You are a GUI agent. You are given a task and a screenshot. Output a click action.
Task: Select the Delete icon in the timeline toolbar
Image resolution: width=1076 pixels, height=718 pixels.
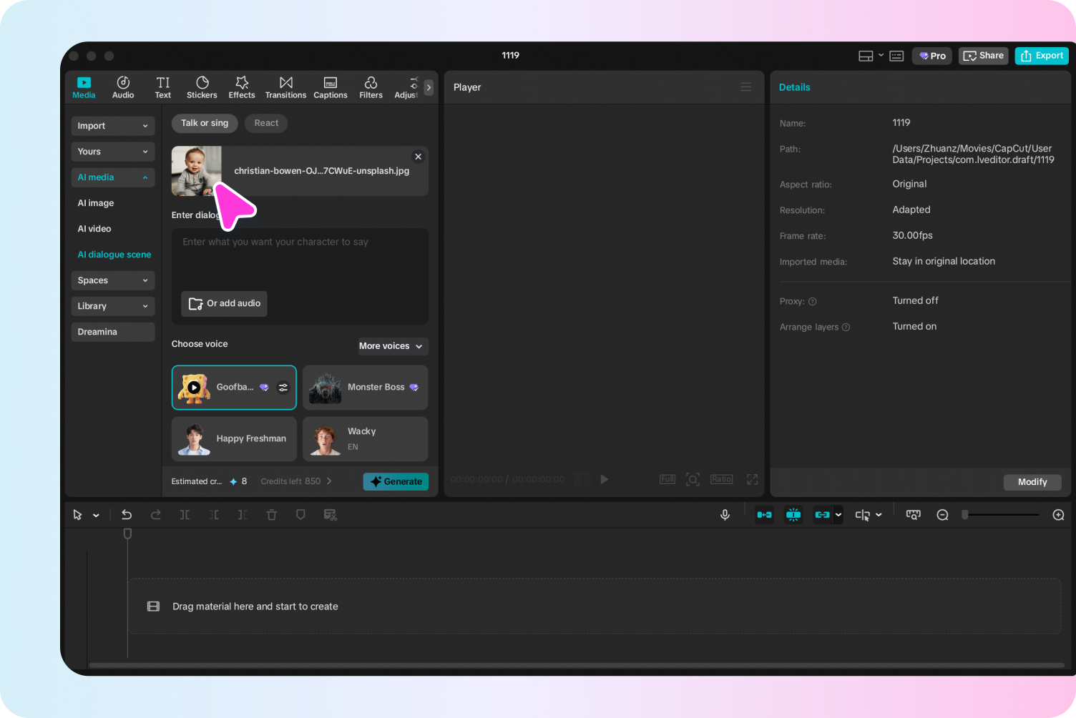coord(272,514)
